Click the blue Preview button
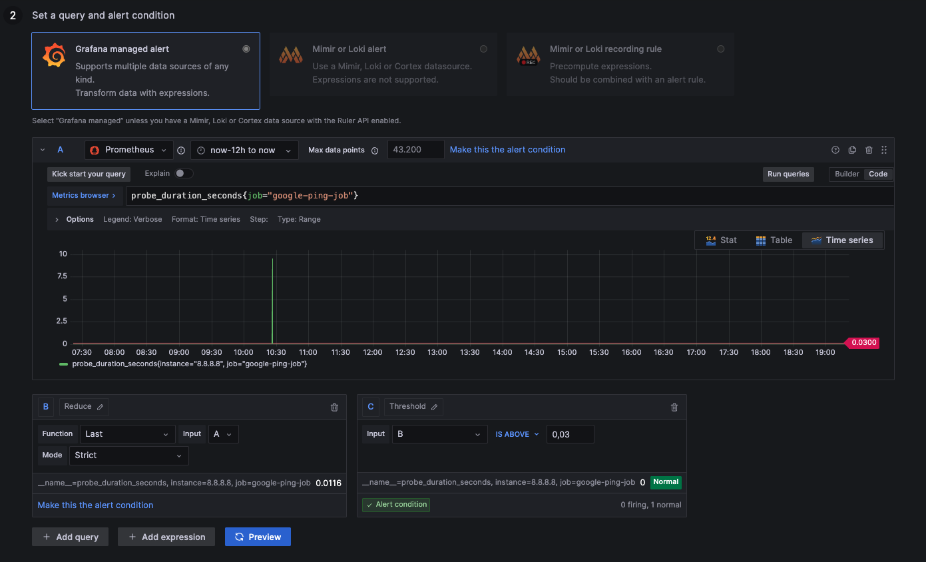Viewport: 926px width, 562px height. tap(258, 537)
